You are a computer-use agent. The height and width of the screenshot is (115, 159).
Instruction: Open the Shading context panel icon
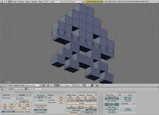21,89
